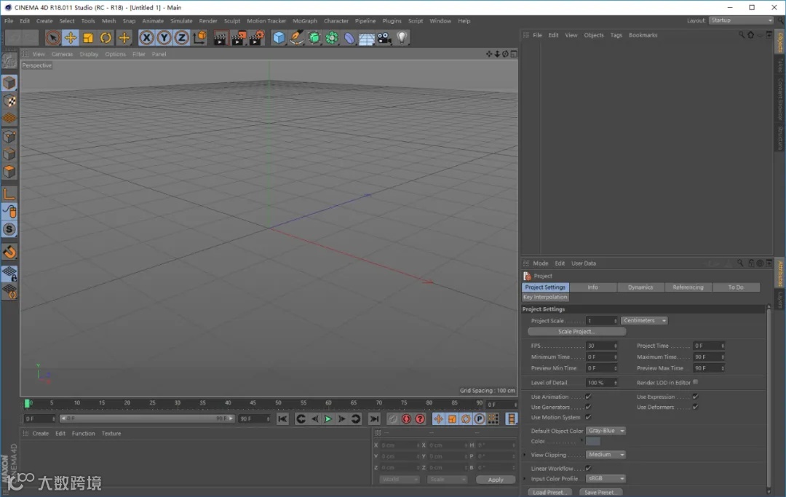Enable Texture mode checkered cube icon

(9, 100)
